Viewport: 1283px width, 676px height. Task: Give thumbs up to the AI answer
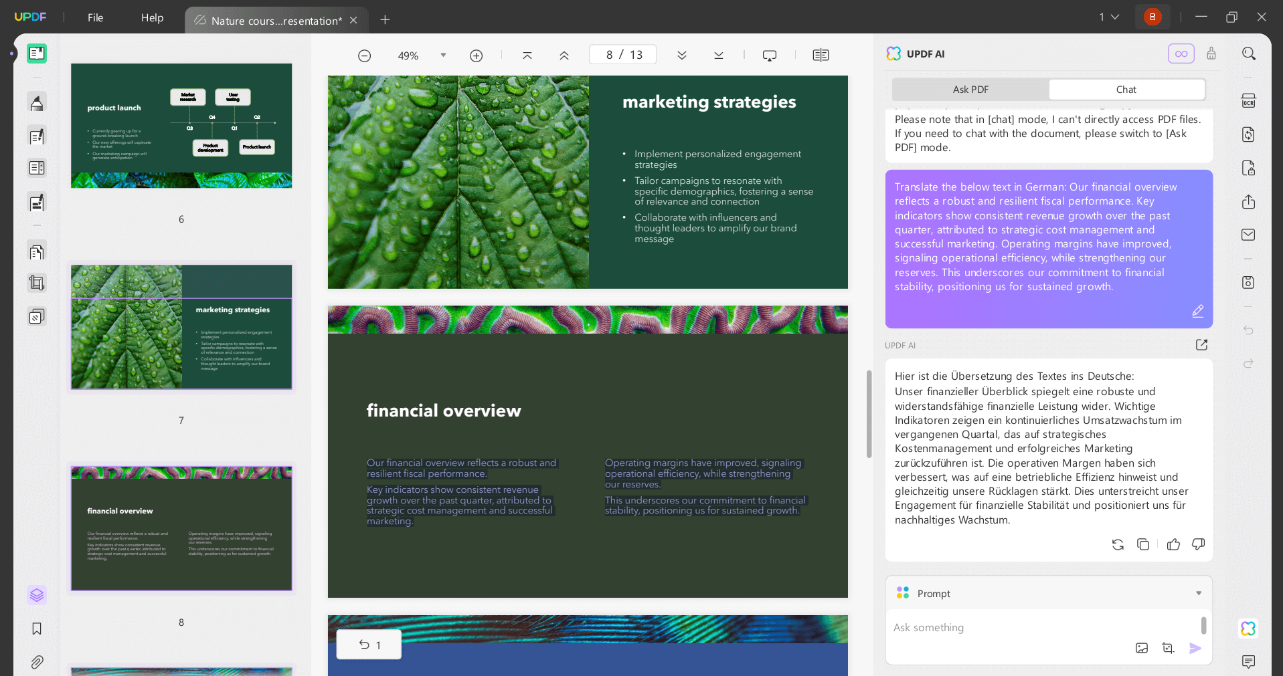point(1173,544)
